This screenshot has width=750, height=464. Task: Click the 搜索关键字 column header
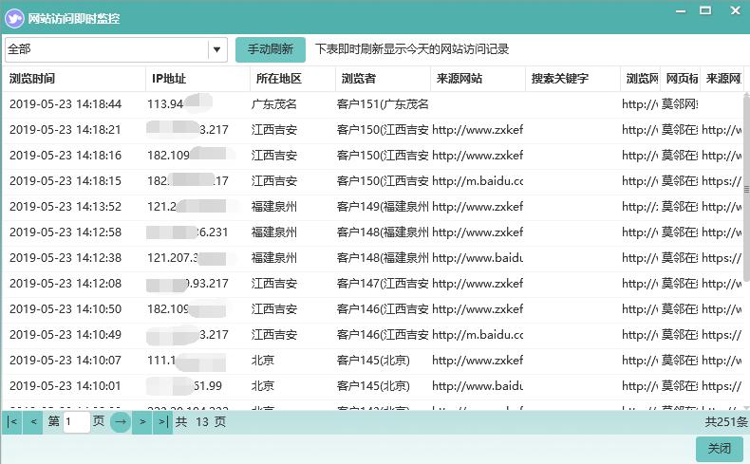[572, 79]
